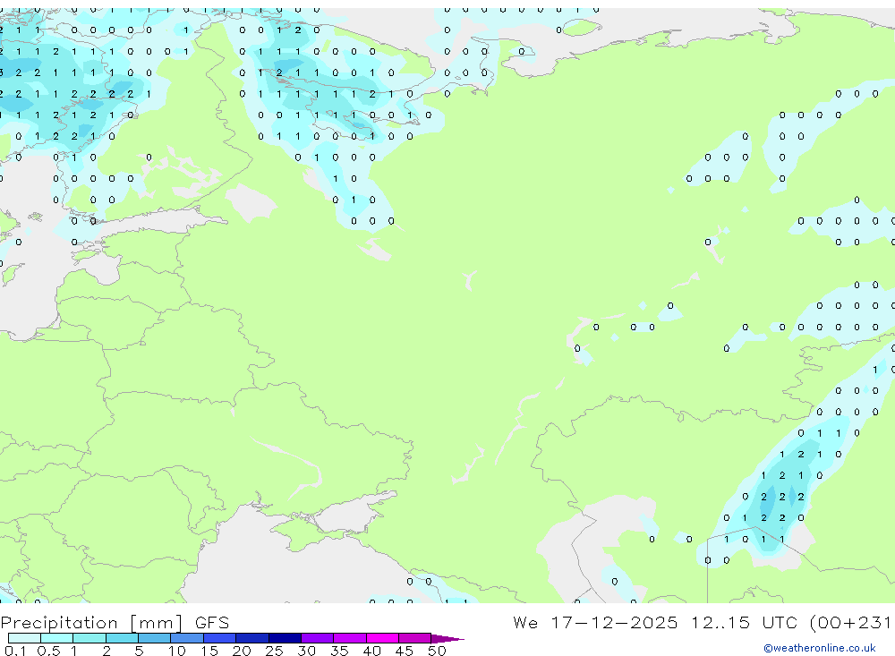Click the "12..15 UTC" time text

[744, 622]
